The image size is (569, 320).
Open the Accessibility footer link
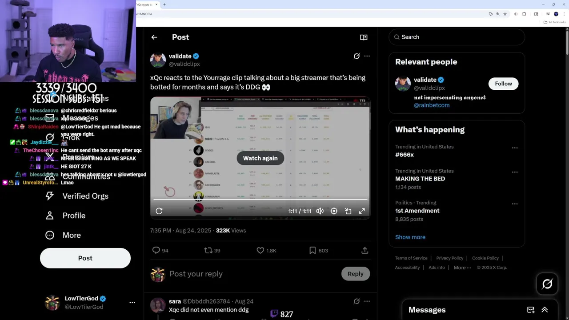[x=407, y=268]
